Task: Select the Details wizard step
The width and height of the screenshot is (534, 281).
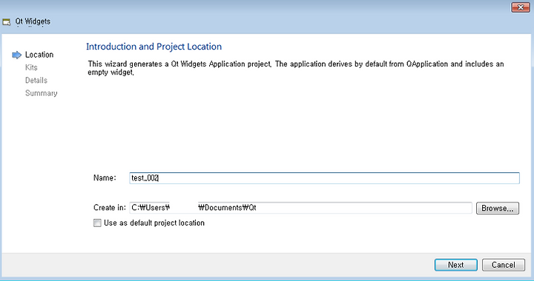Action: tap(36, 80)
